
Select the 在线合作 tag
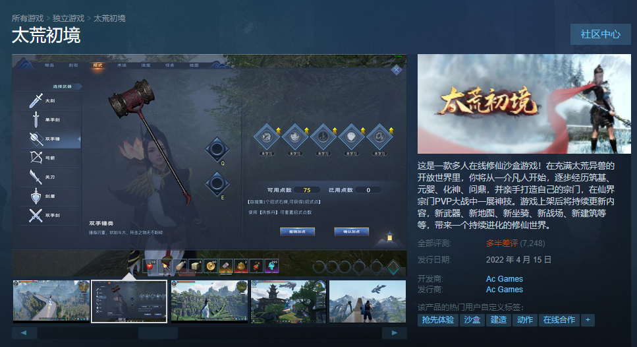point(559,320)
